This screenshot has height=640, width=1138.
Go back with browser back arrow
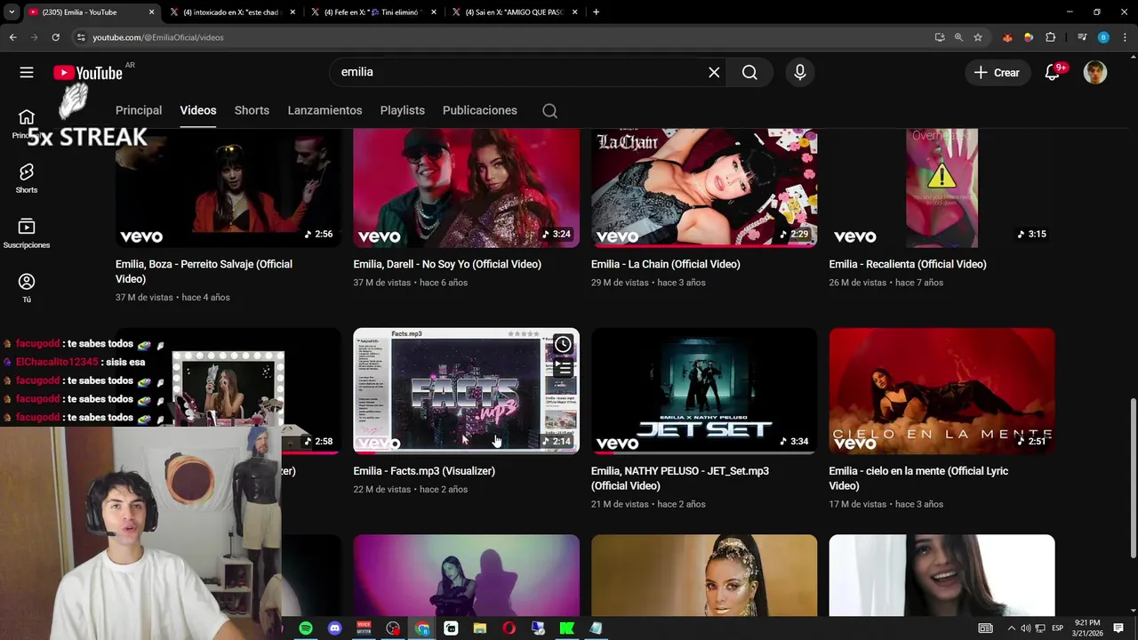[12, 37]
